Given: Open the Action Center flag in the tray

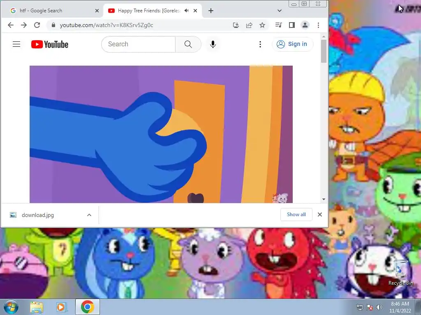Looking at the screenshot, I should point(370,307).
